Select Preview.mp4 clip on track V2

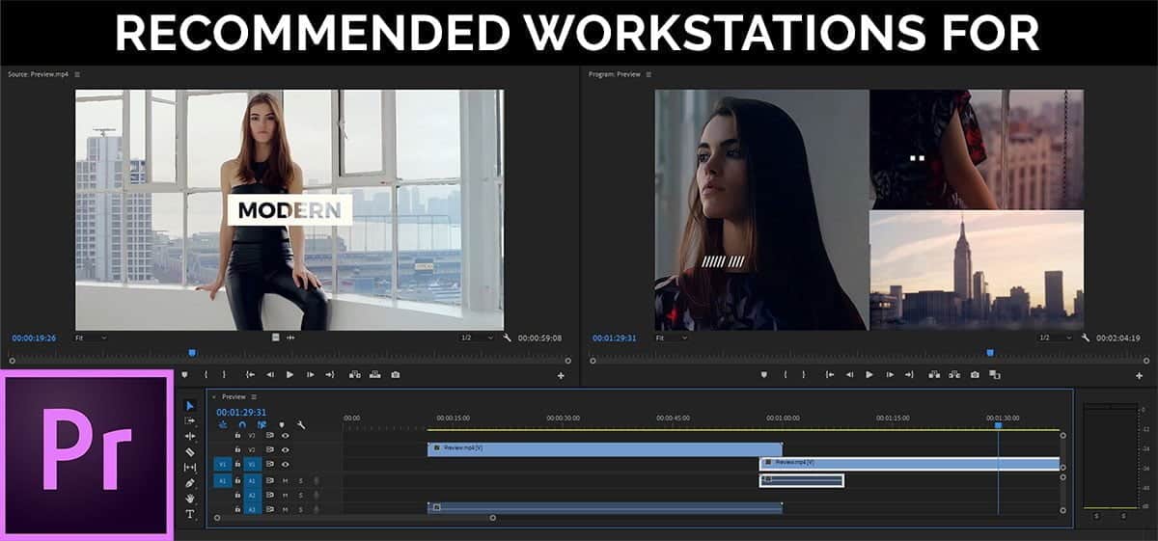pos(605,448)
